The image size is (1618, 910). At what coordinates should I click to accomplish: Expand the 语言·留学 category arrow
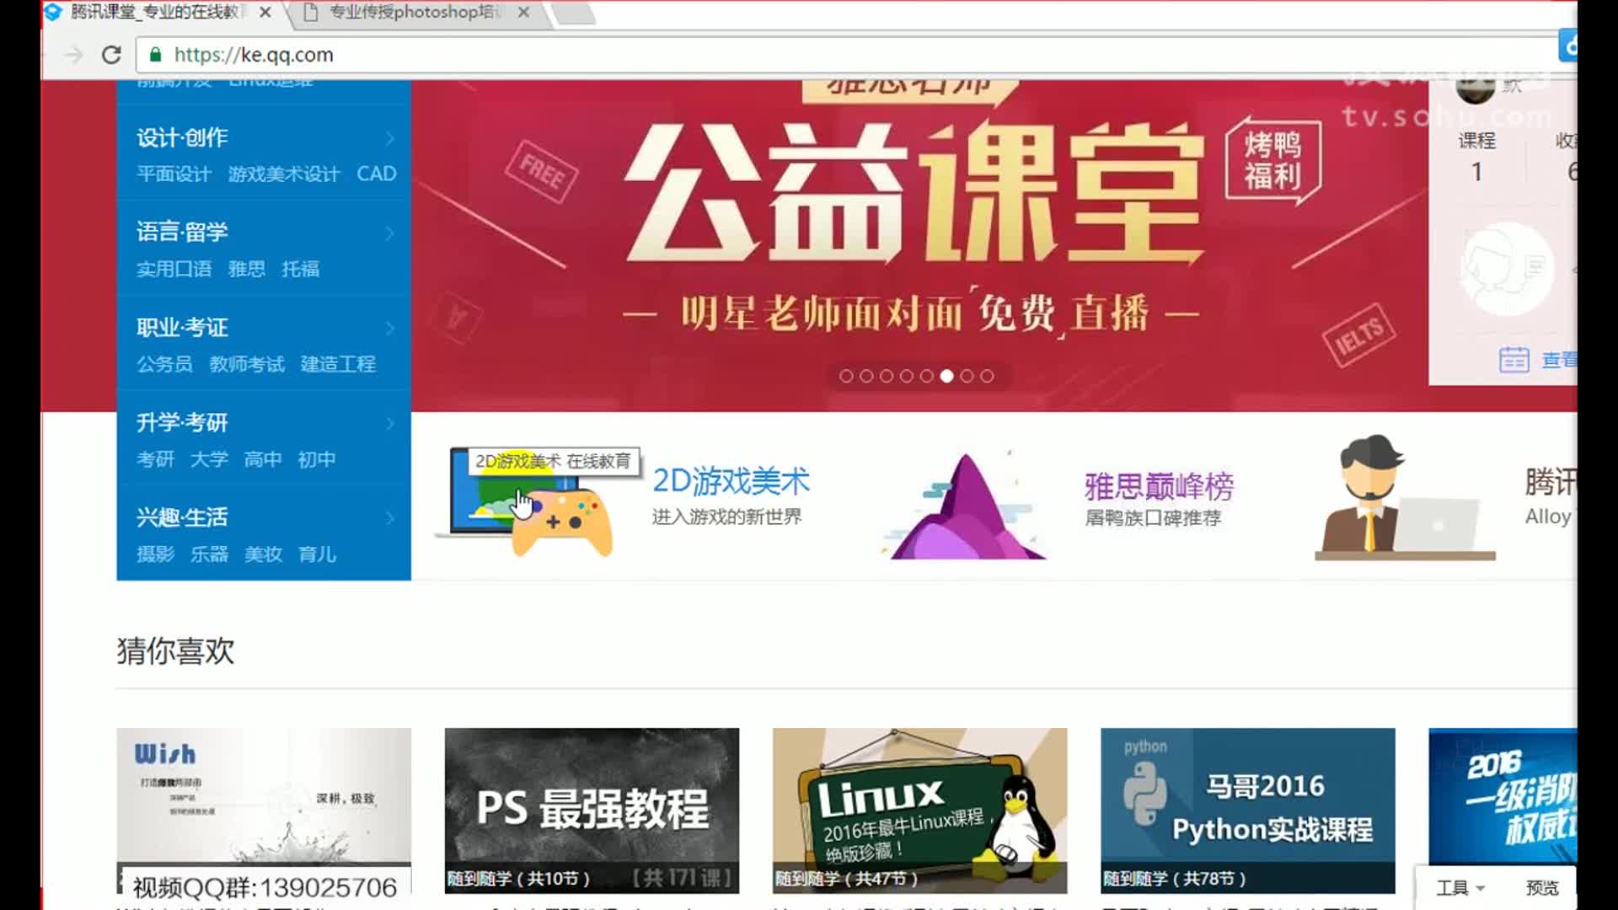pos(390,233)
